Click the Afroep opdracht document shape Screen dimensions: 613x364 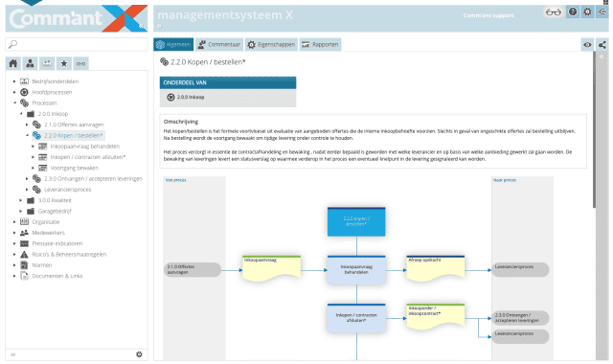[x=436, y=269]
